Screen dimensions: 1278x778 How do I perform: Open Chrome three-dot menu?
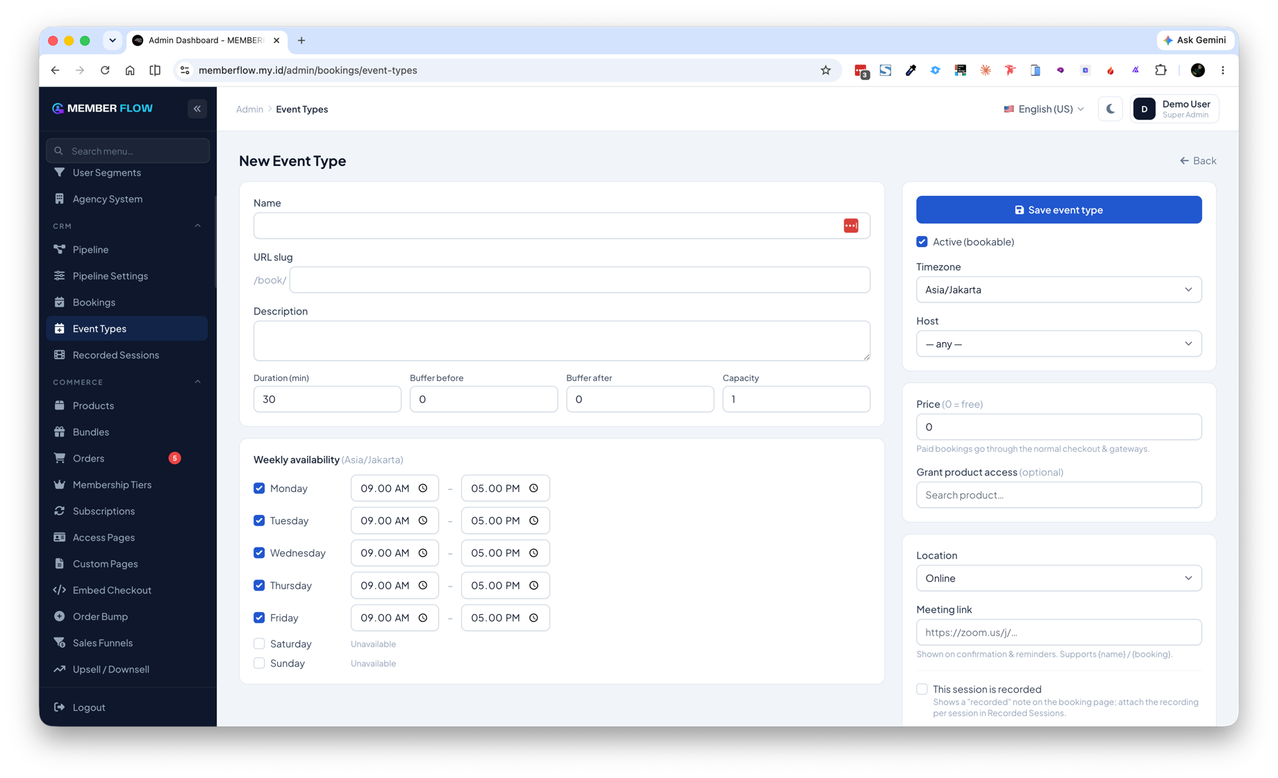pyautogui.click(x=1223, y=70)
